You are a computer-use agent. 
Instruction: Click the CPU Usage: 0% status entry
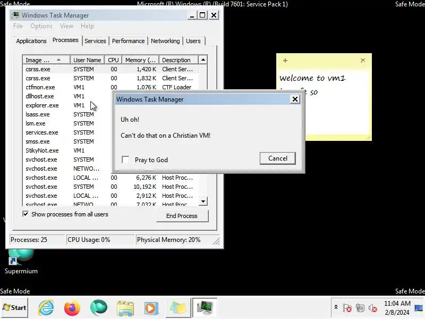(x=100, y=240)
